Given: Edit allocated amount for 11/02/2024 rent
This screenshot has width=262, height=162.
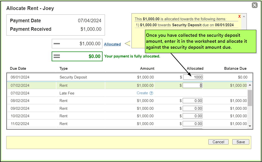Looking at the screenshot, I should tap(192, 124).
